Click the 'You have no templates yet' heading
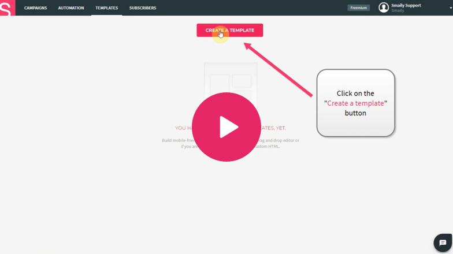This screenshot has width=453, height=254. tap(183, 128)
